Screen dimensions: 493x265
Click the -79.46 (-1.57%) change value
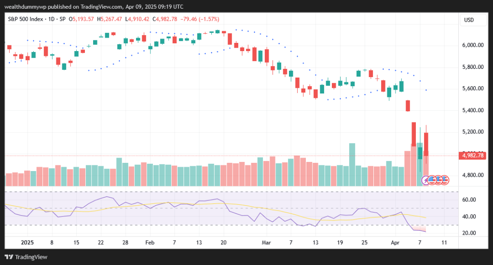point(199,19)
